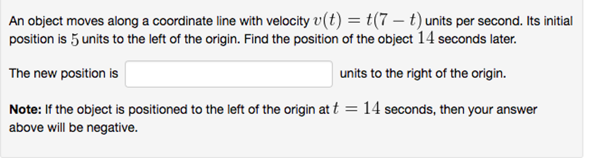This screenshot has height=158, width=596.
Task: Click the words "seconds later."
Action: [477, 39]
